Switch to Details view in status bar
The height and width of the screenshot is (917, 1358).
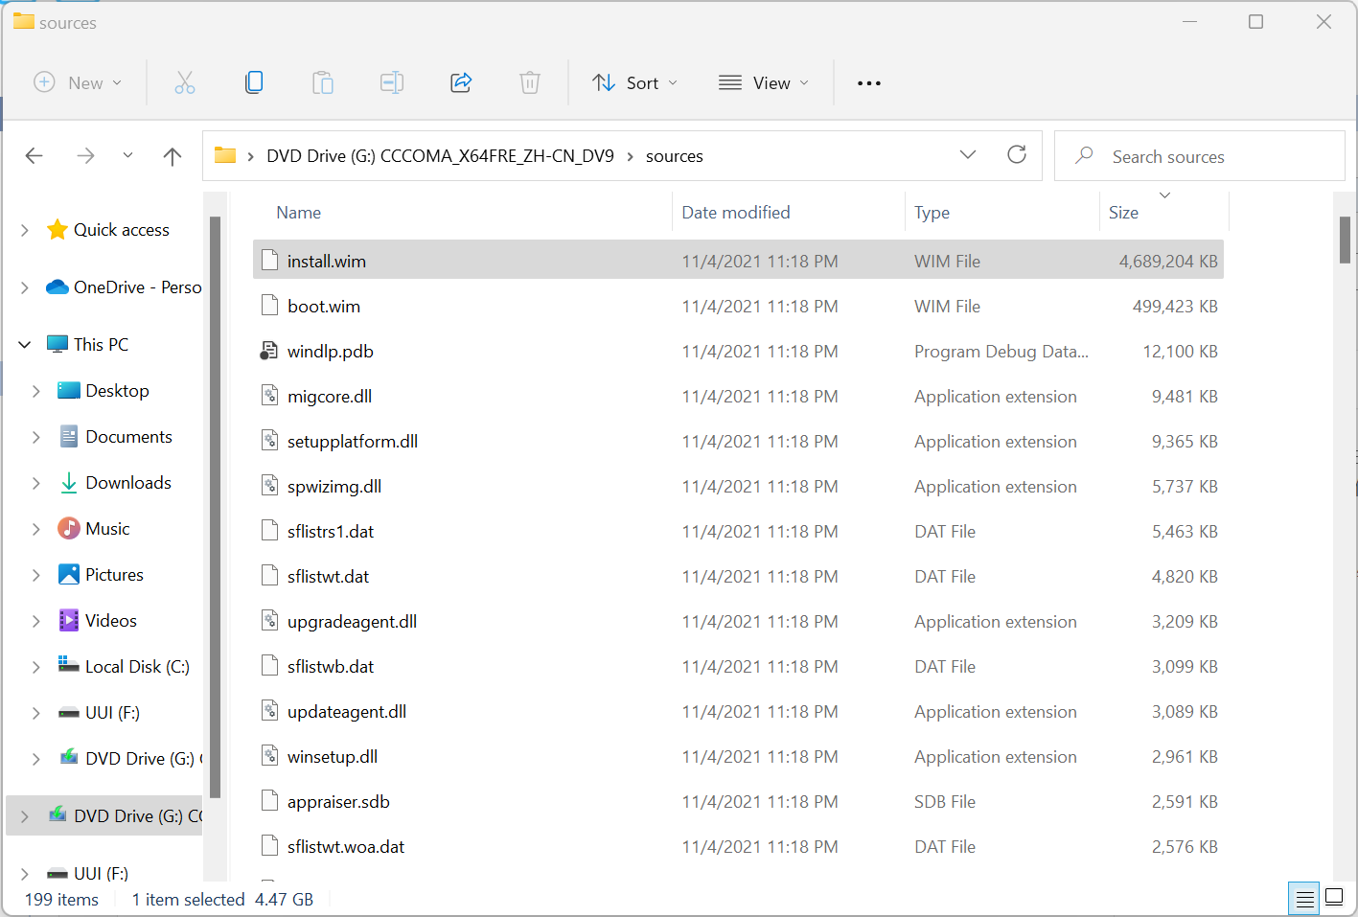(x=1304, y=899)
